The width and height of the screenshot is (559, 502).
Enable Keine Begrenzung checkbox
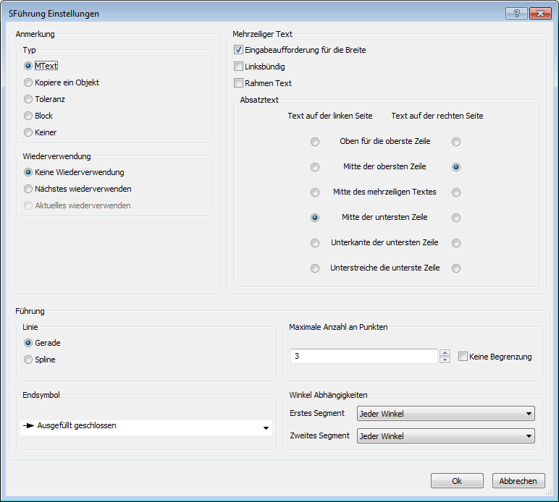pyautogui.click(x=463, y=356)
